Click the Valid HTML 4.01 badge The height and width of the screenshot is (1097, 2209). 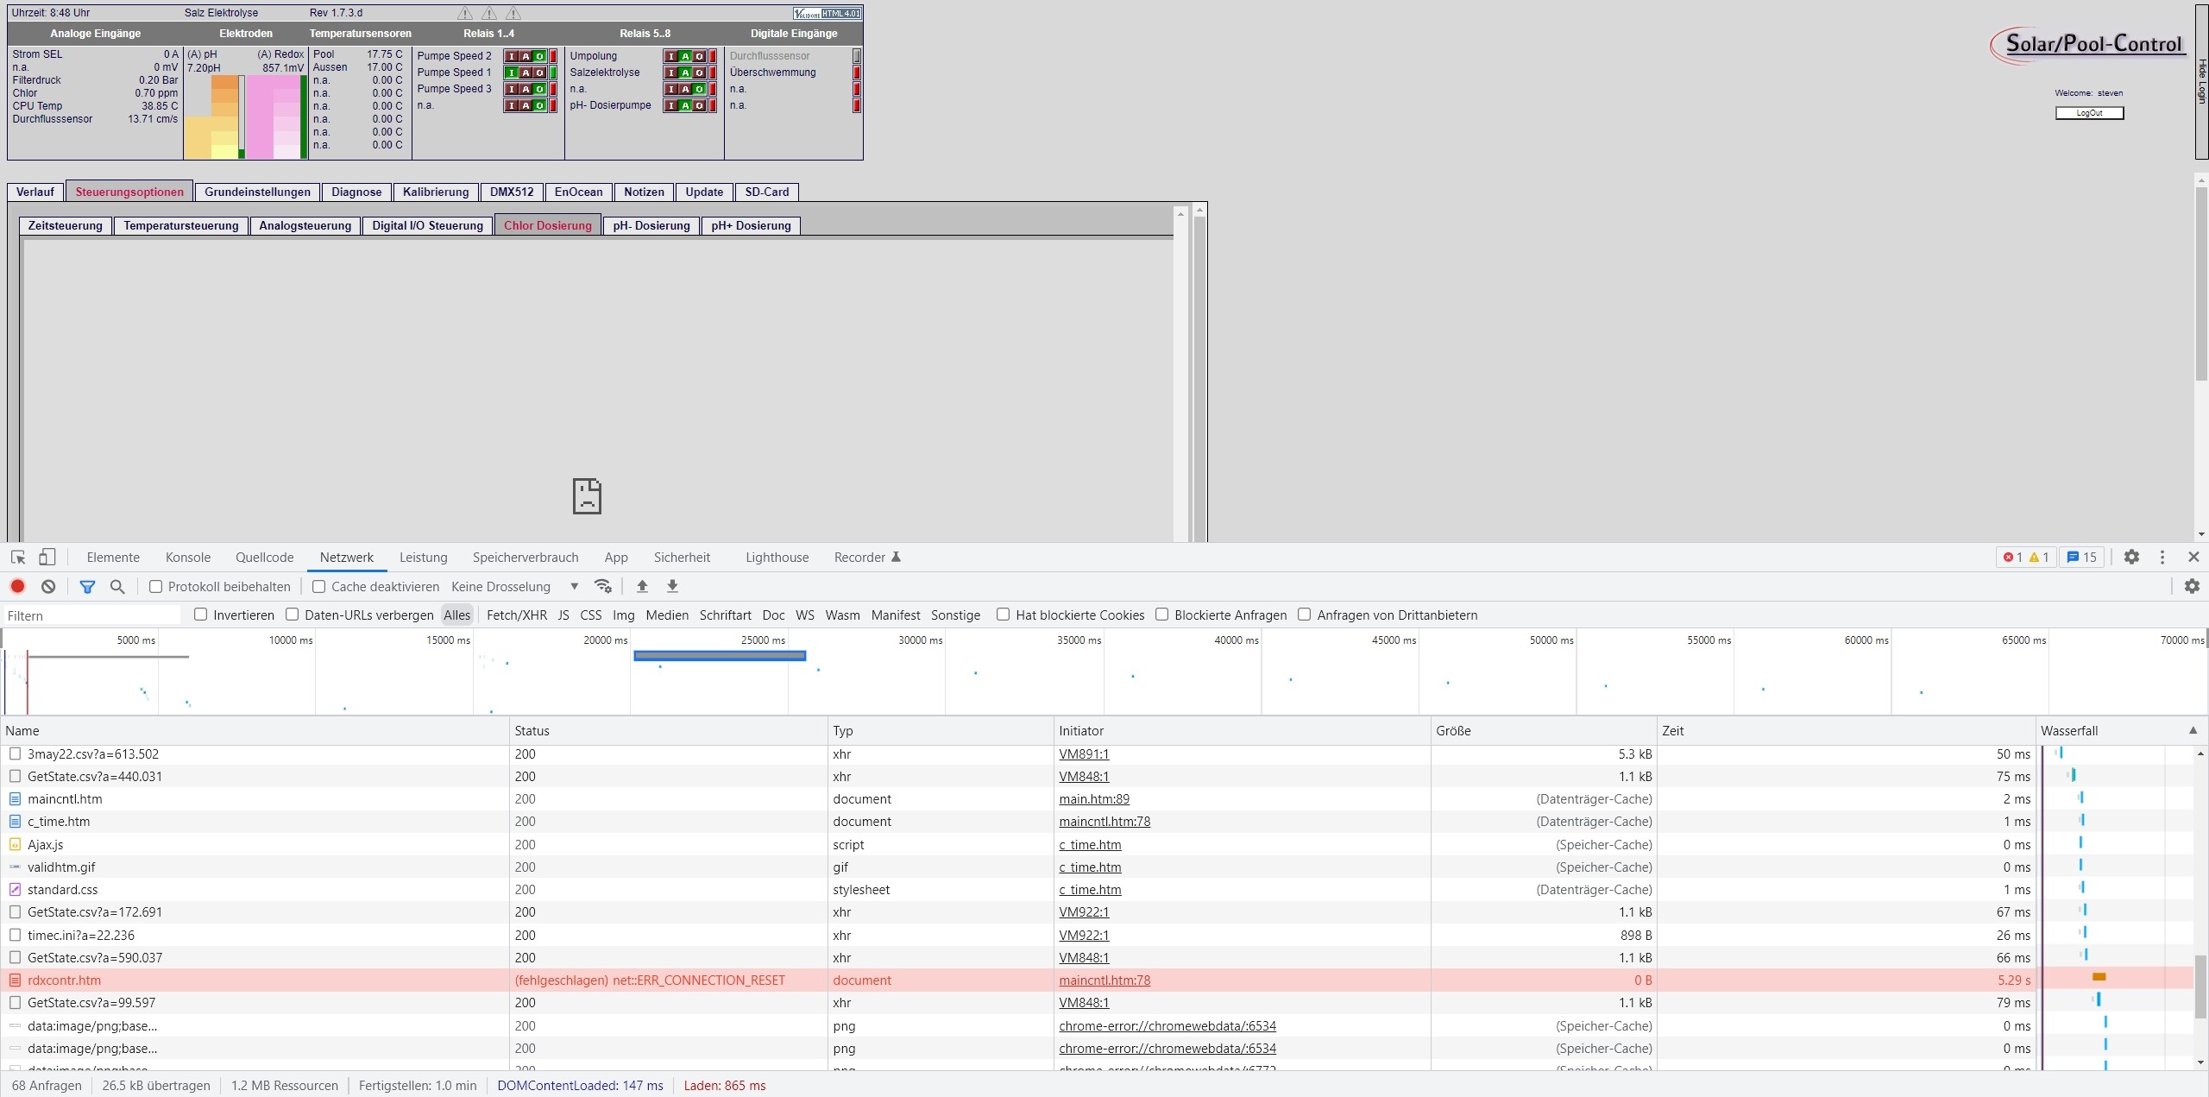pyautogui.click(x=827, y=13)
